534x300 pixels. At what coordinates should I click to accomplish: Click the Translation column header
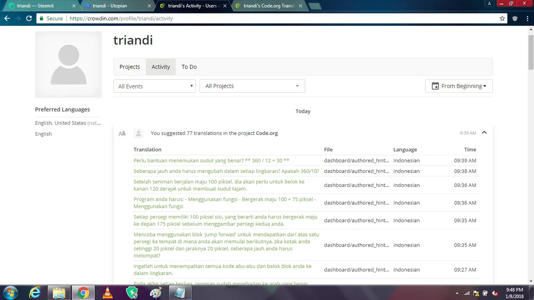[147, 149]
